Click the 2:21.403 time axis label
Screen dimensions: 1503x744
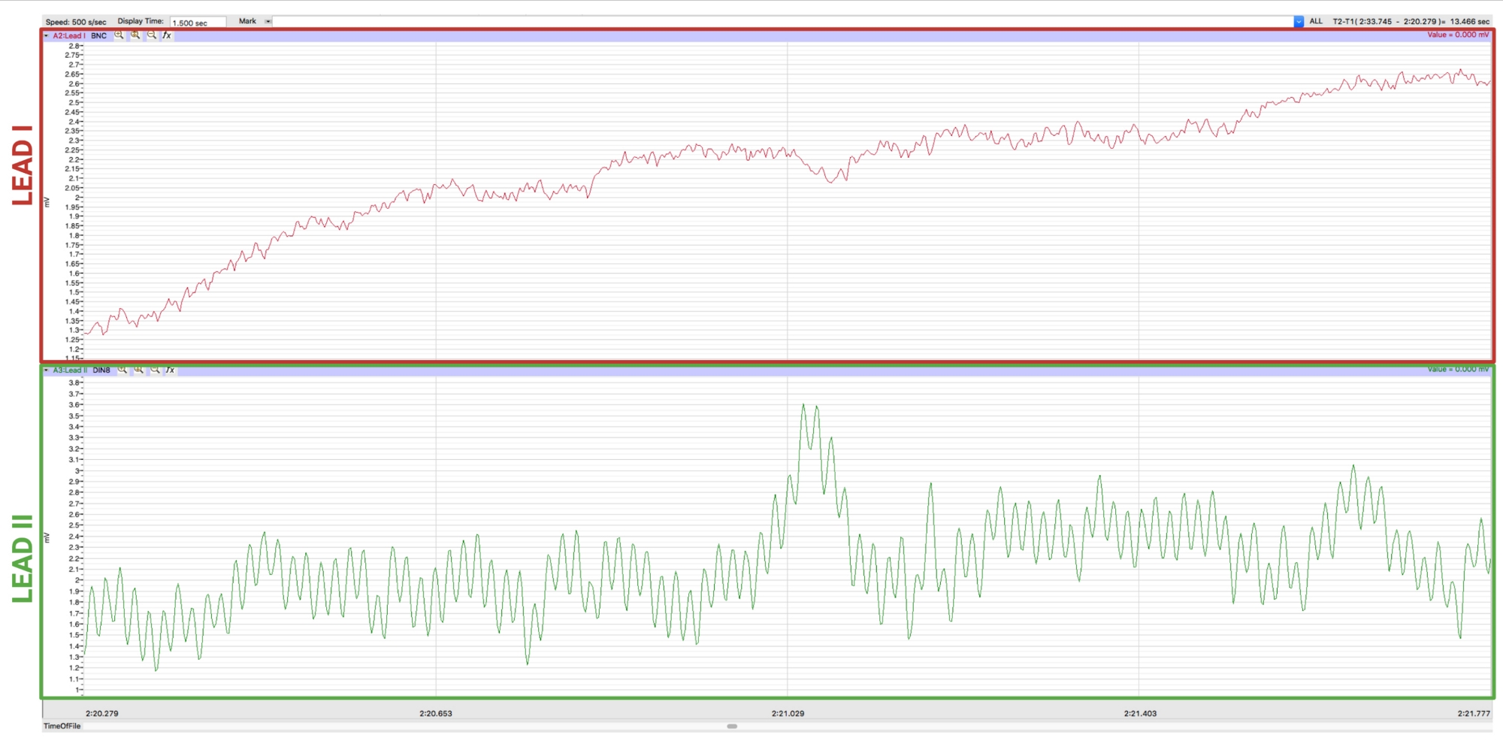click(1140, 713)
